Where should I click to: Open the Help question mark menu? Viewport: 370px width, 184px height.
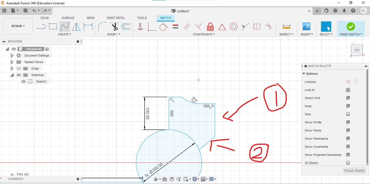353,11
